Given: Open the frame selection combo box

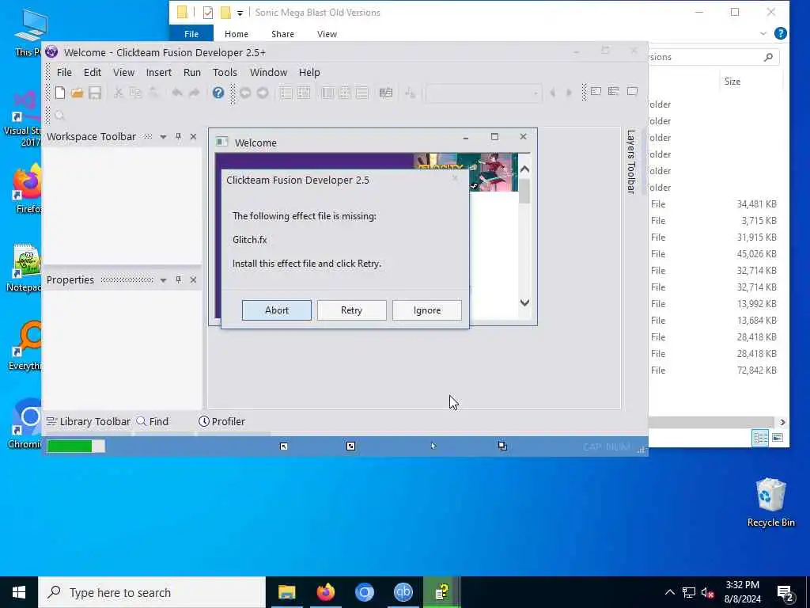Looking at the screenshot, I should click(x=483, y=93).
